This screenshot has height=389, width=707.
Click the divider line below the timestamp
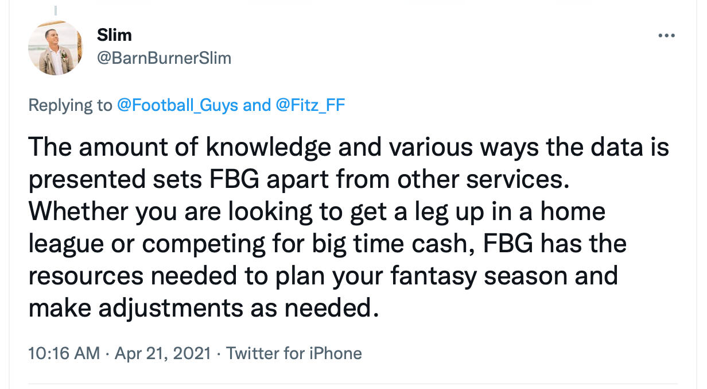[352, 383]
